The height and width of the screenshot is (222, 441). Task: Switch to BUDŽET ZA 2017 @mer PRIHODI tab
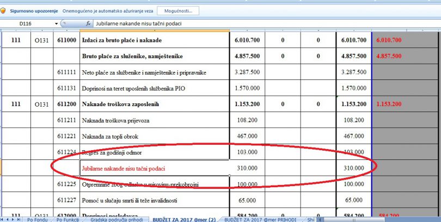tap(260, 219)
